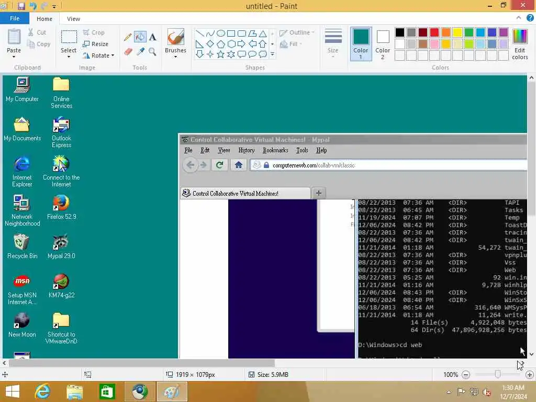Choose the Five-point star shape
The height and width of the screenshot is (402, 536).
click(221, 54)
